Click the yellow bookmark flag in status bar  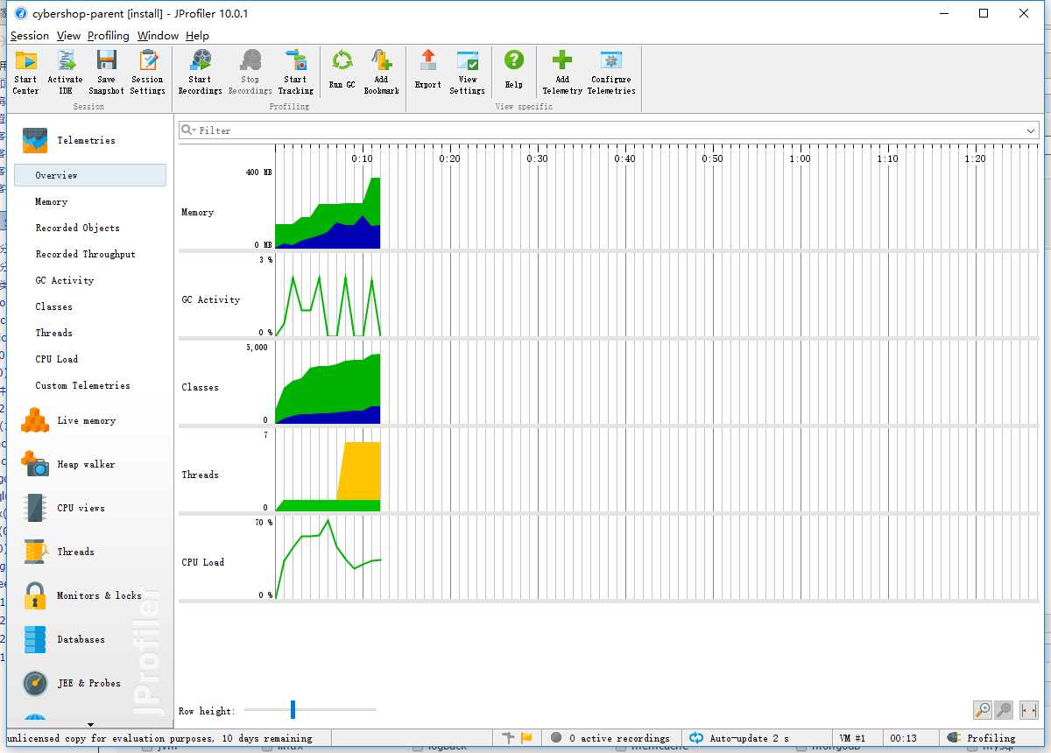(526, 738)
